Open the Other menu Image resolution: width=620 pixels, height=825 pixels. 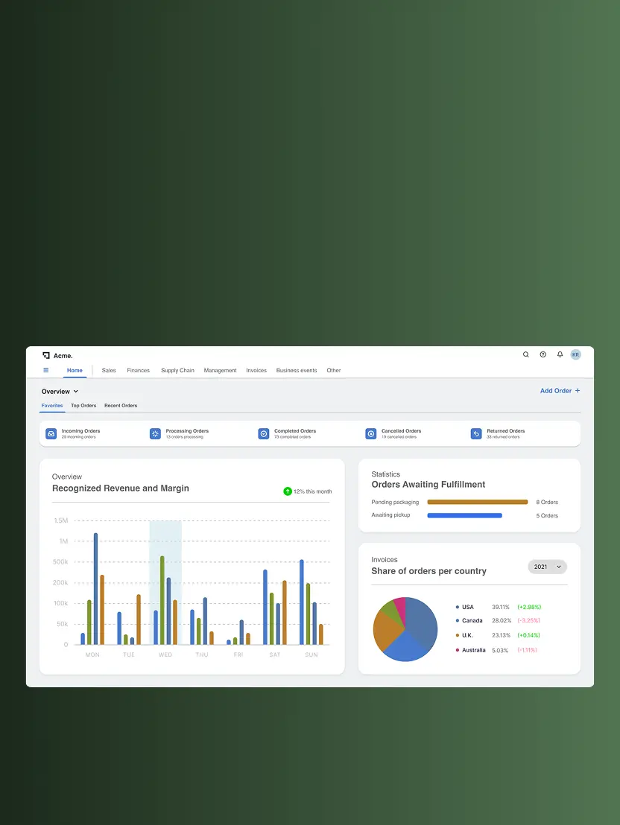pyautogui.click(x=333, y=370)
